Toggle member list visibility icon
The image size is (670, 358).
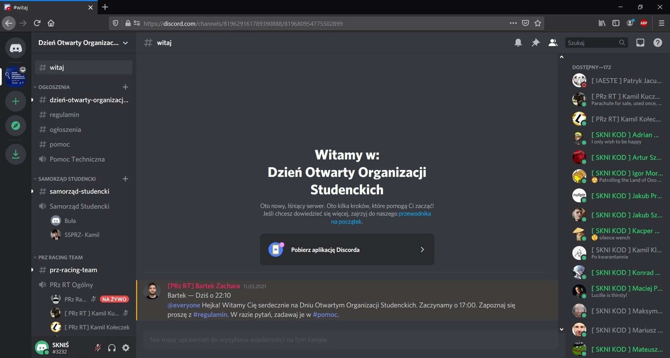[553, 43]
